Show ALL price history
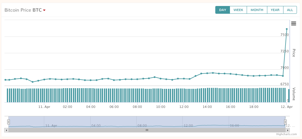This screenshot has height=139, width=302. pos(290,10)
